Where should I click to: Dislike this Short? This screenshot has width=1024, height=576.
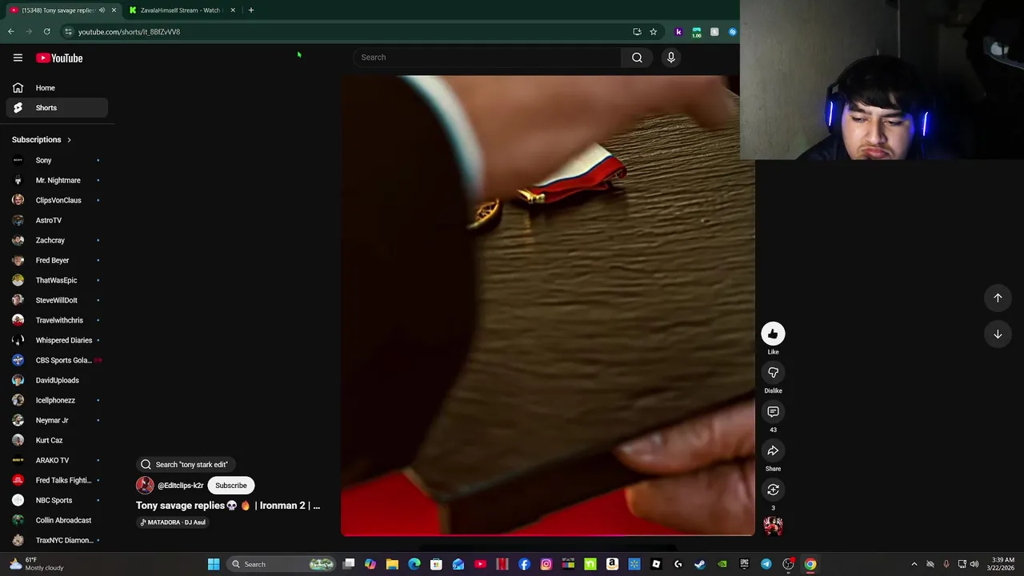pos(773,373)
